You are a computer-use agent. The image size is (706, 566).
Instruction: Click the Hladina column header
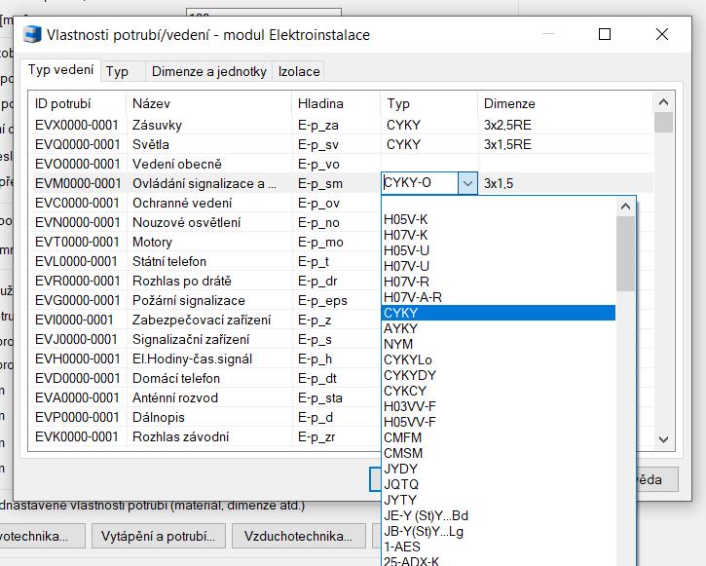337,104
